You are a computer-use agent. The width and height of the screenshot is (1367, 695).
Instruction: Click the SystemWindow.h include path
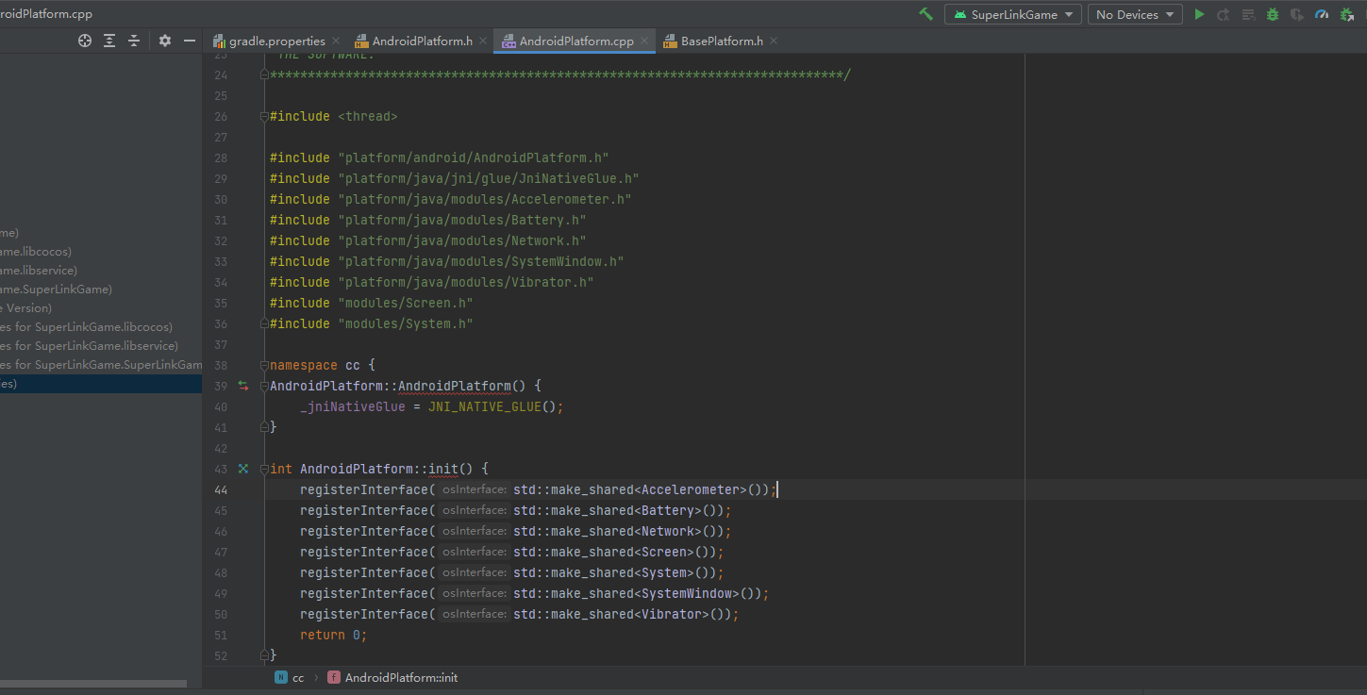click(x=481, y=261)
